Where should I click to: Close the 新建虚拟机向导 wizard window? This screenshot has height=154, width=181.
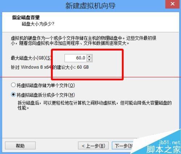(x=172, y=4)
